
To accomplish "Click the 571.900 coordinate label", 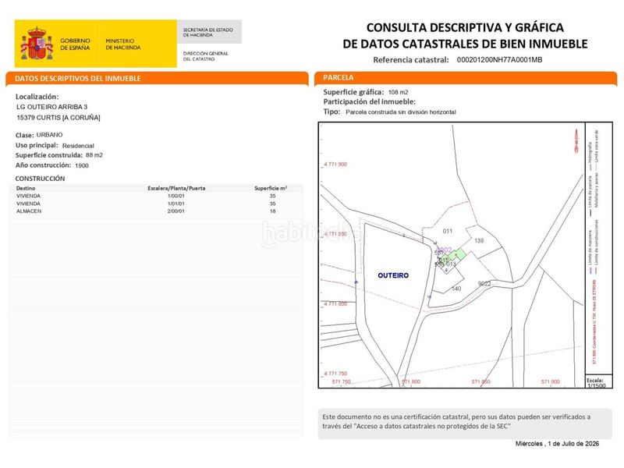I will tap(551, 381).
